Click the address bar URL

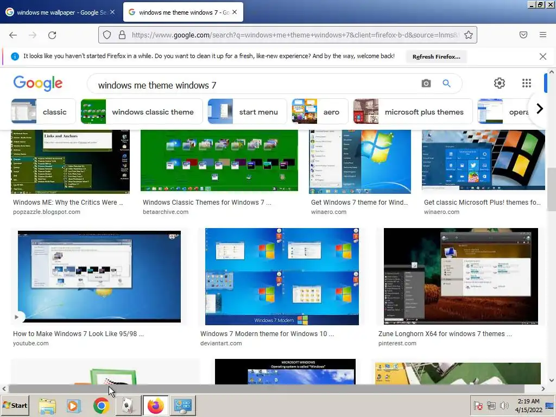tap(294, 35)
